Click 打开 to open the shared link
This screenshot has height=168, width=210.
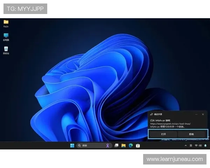pos(163,134)
